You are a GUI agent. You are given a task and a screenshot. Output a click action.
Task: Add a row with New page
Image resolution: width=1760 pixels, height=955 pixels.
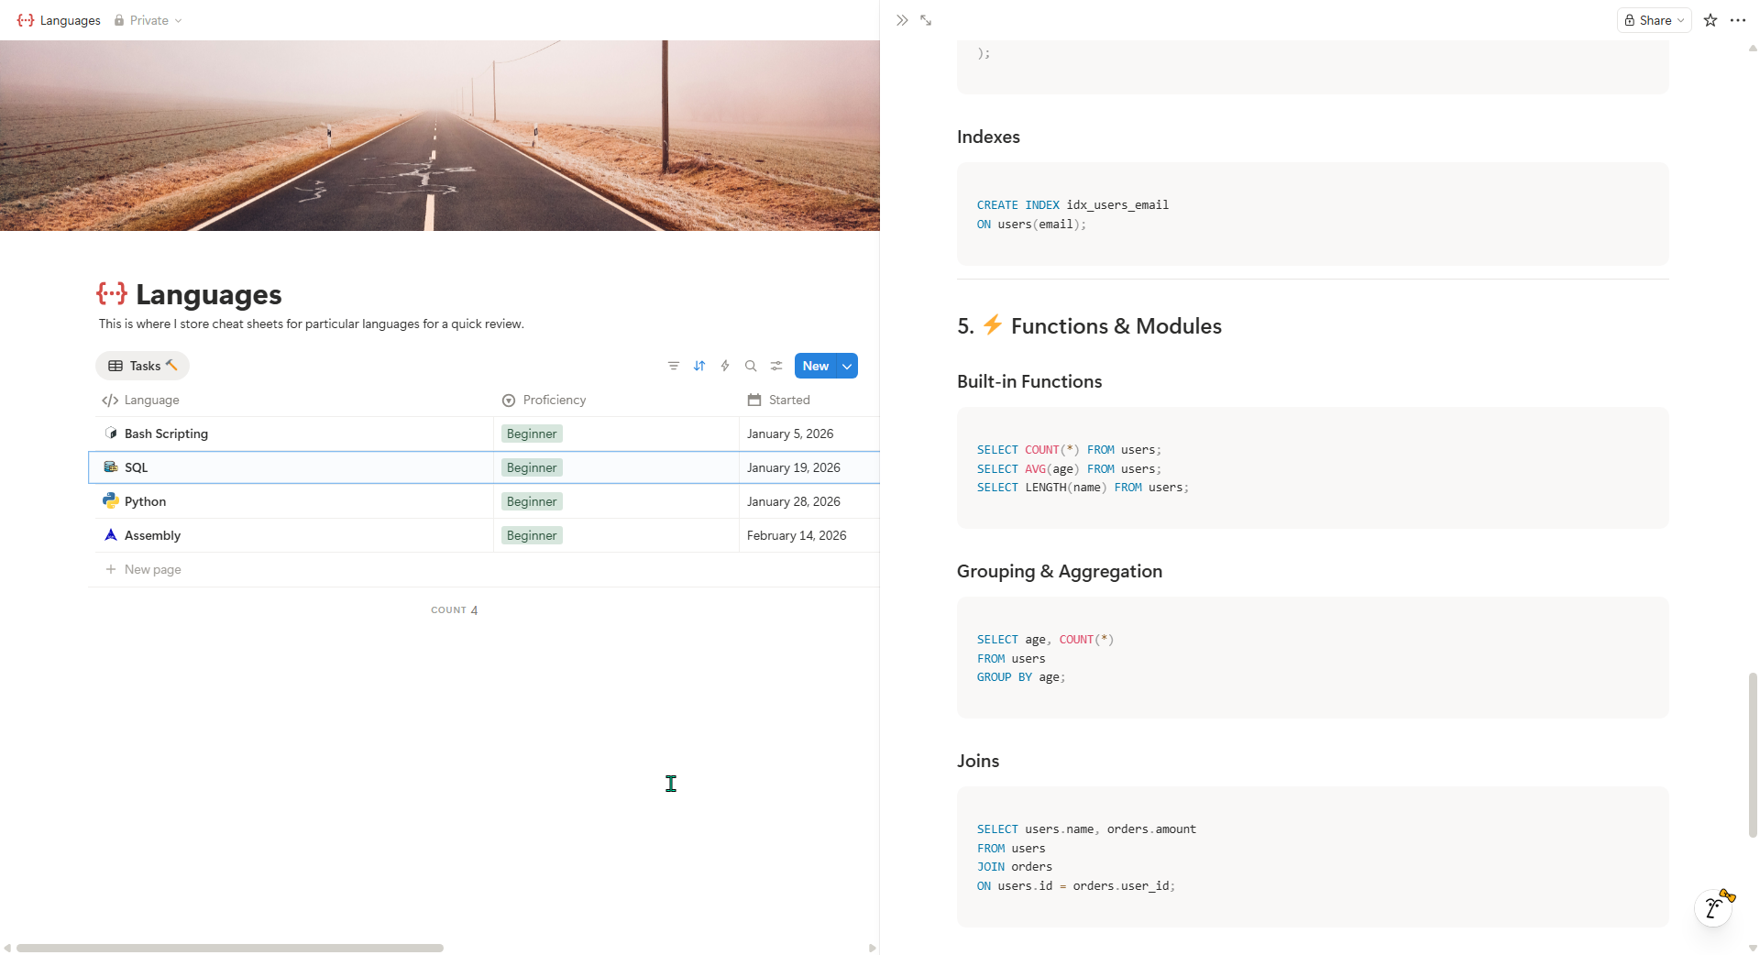tap(152, 569)
